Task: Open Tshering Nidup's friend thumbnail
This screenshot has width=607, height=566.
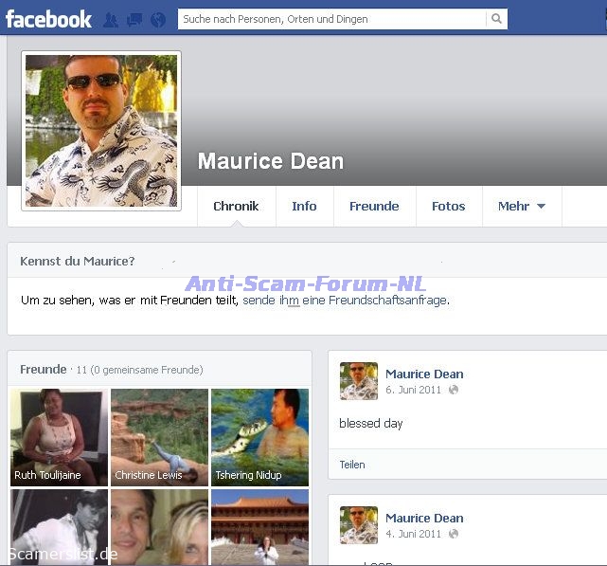Action: click(x=259, y=437)
